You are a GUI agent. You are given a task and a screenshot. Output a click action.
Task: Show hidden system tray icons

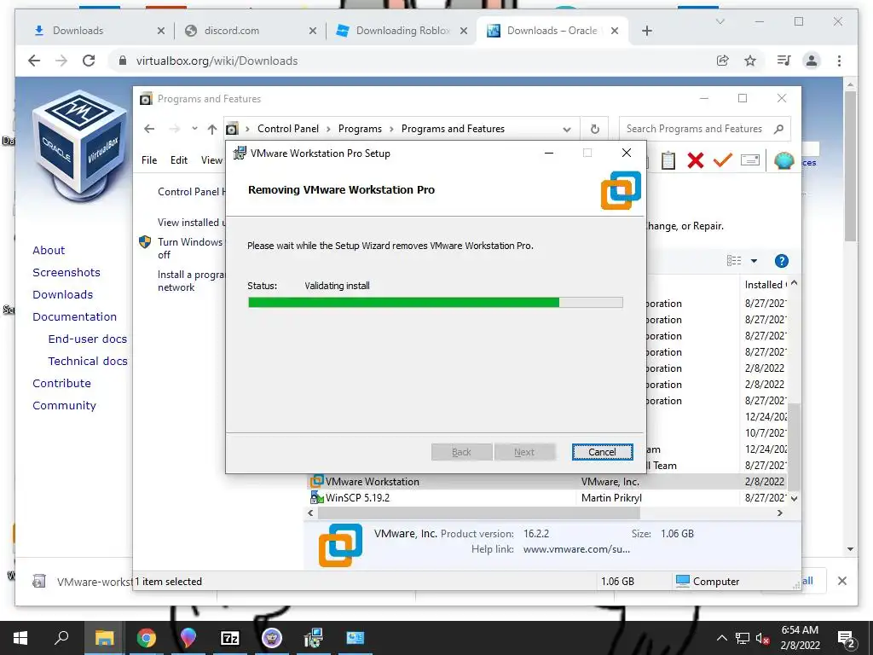pos(721,638)
